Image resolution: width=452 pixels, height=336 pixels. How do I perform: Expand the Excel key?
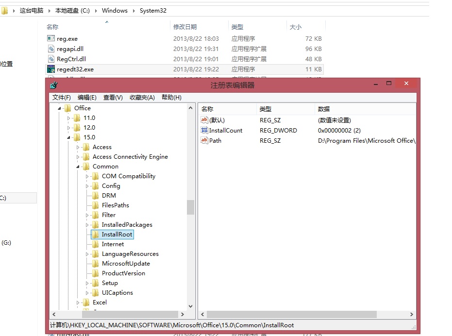tap(77, 302)
